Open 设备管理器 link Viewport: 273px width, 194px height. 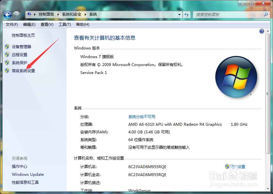[21, 47]
